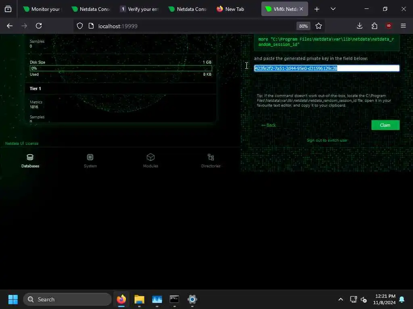413x309 pixels.
Task: Open the terminal window from taskbar
Action: click(x=174, y=299)
